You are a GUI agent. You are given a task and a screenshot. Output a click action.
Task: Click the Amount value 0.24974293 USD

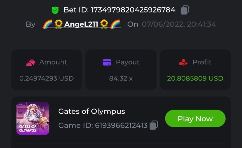pyautogui.click(x=46, y=78)
